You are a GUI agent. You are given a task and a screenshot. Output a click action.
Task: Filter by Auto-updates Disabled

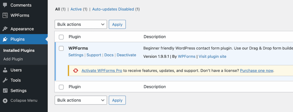(x=113, y=9)
